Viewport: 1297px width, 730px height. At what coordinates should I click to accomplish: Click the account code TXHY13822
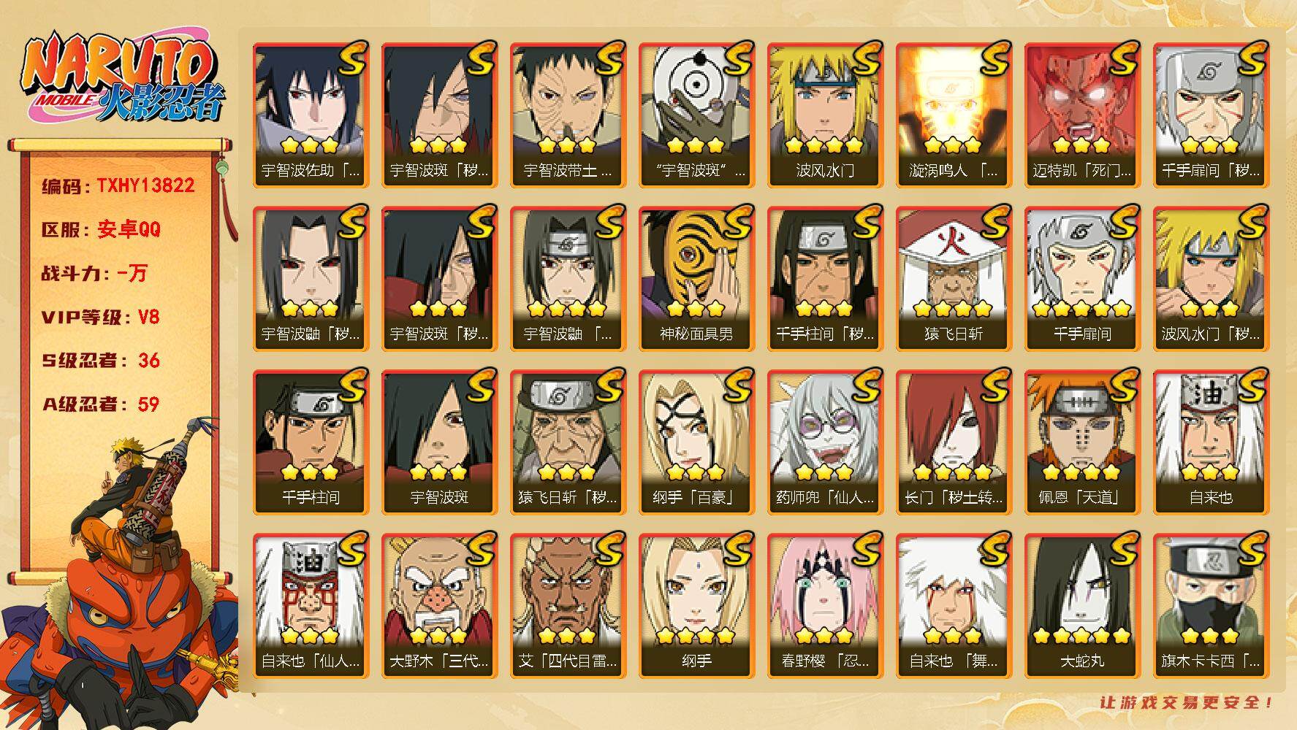pyautogui.click(x=145, y=185)
